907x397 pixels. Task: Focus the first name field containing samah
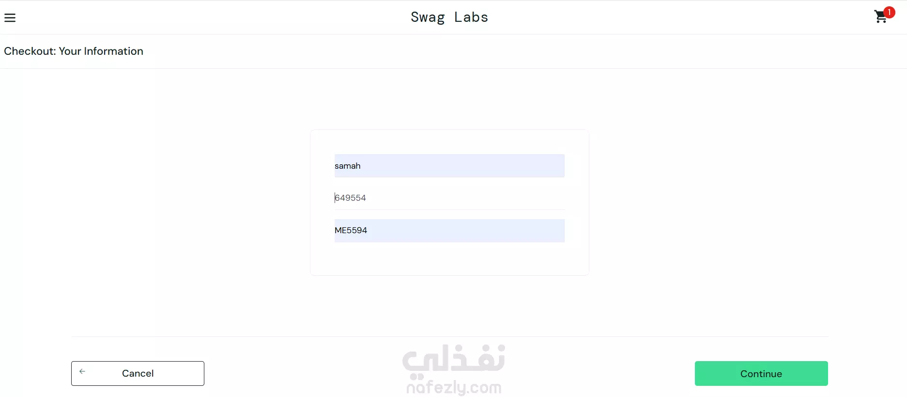(449, 166)
